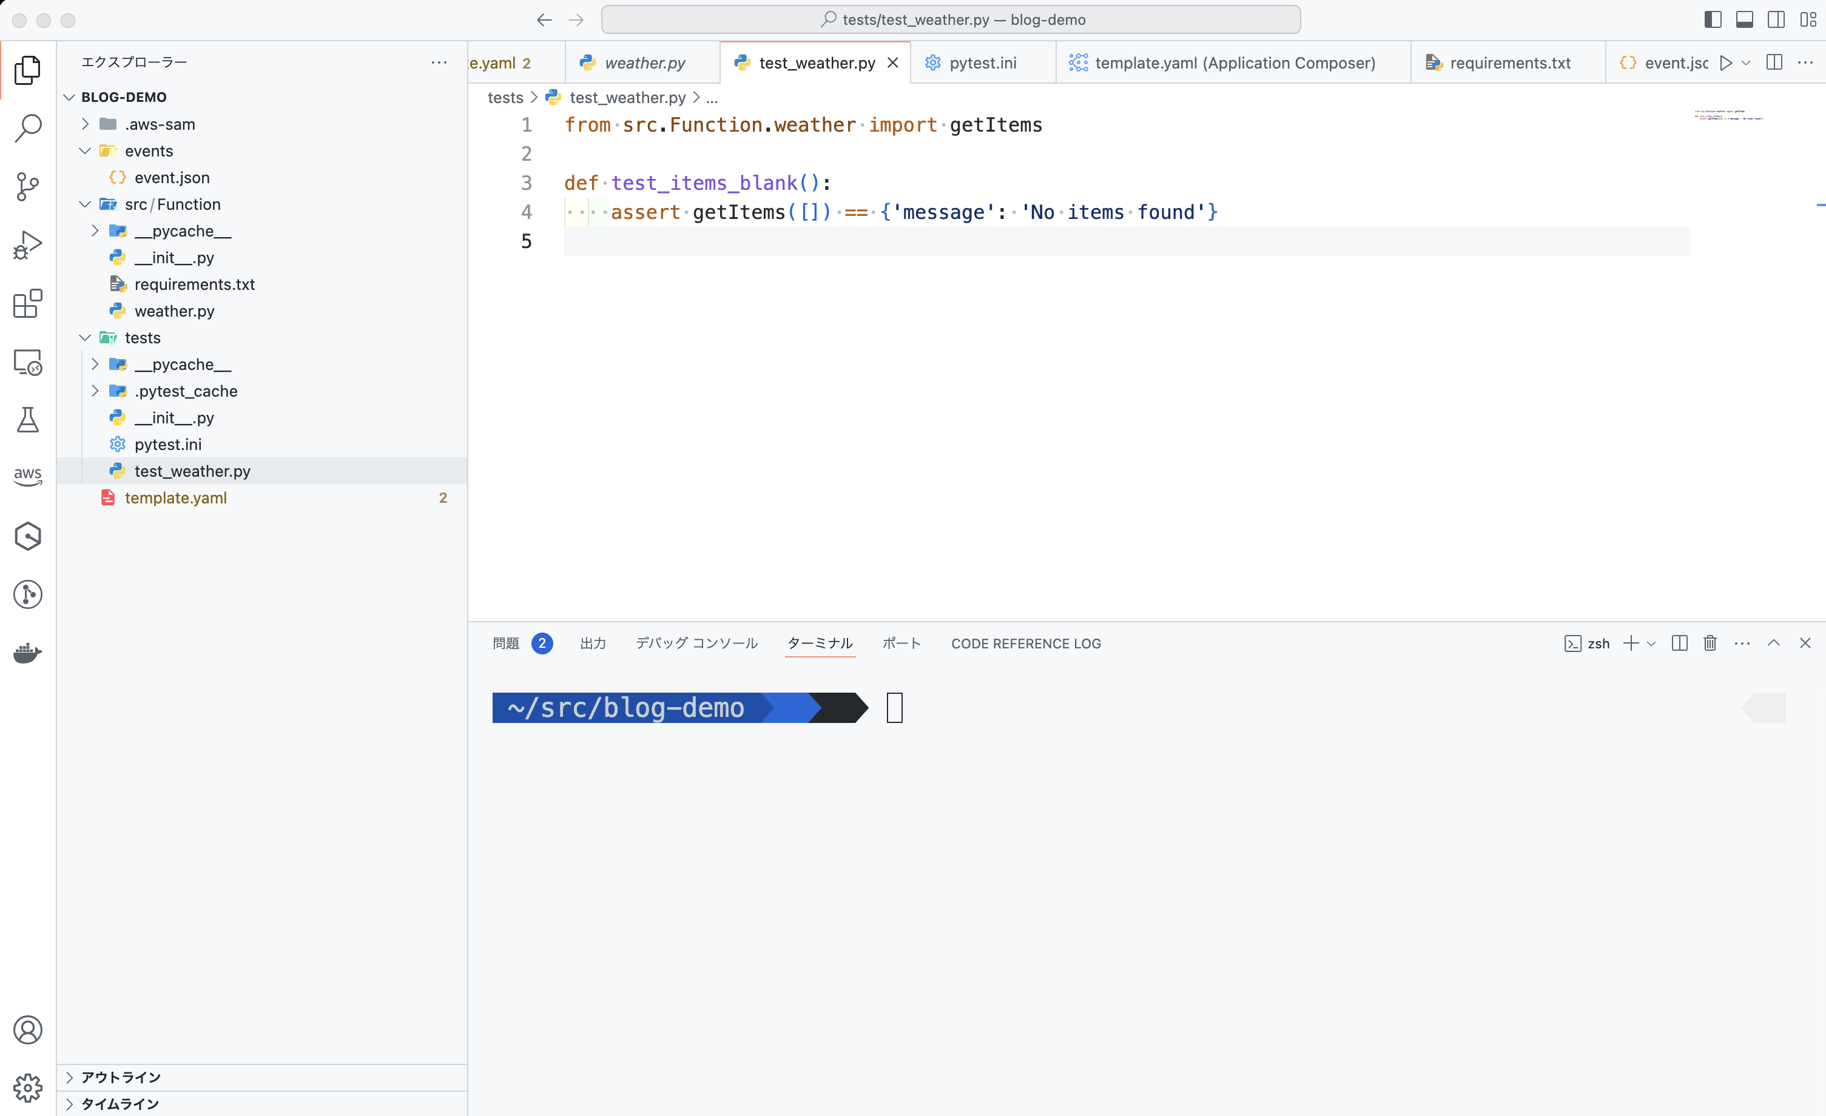Open the 出力 output panel tab
Screen dimensions: 1826x1116
(593, 644)
